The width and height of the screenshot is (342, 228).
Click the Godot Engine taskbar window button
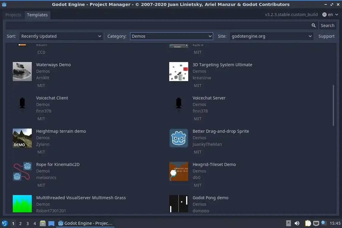(x=85, y=224)
